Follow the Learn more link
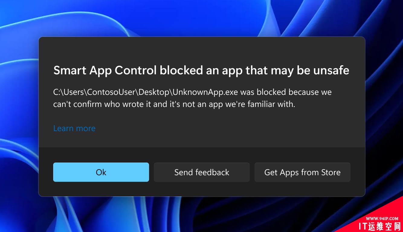Screen dimensions: 403x232 (74, 128)
